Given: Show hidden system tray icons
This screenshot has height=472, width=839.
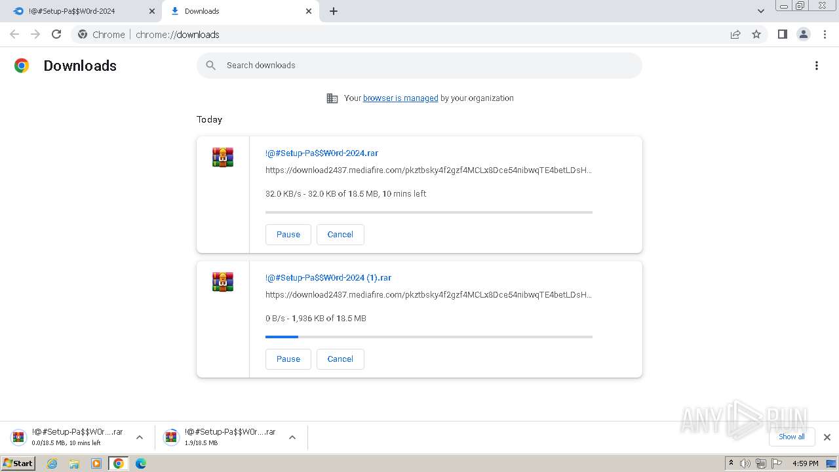Looking at the screenshot, I should 731,463.
